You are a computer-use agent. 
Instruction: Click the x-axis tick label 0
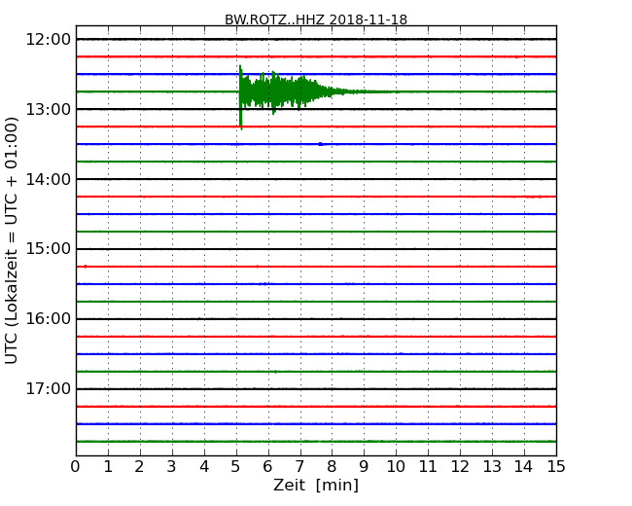[76, 467]
